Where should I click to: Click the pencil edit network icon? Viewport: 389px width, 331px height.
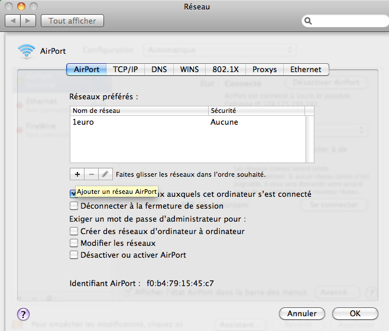click(105, 174)
